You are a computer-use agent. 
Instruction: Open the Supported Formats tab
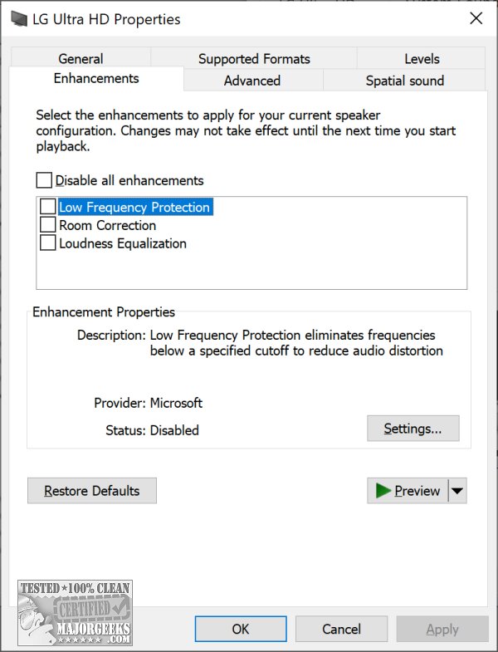254,59
